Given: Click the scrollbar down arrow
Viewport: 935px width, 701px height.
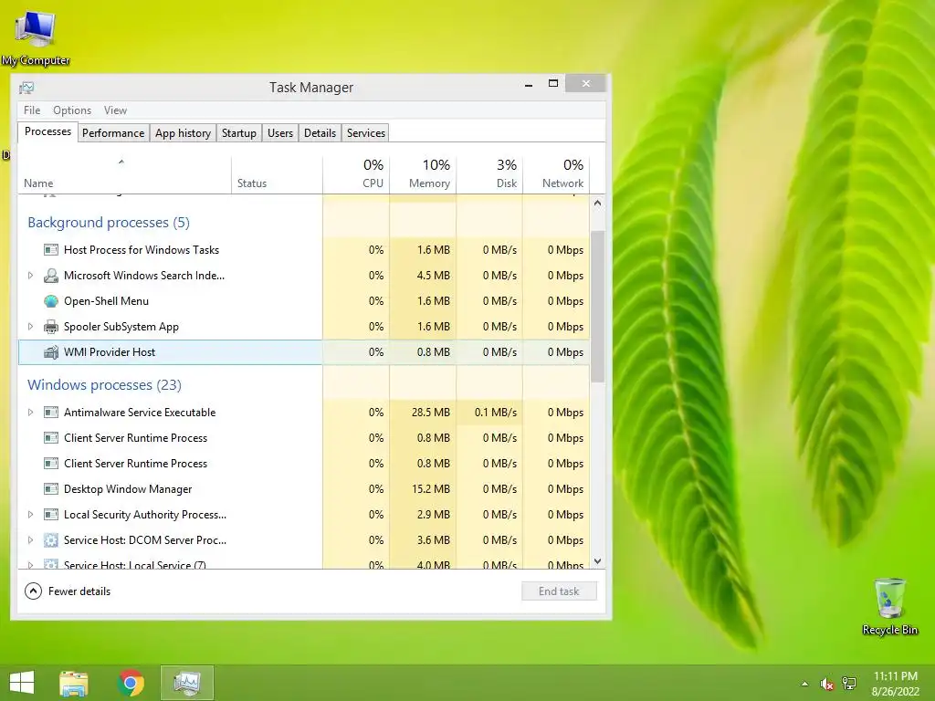Looking at the screenshot, I should [597, 561].
